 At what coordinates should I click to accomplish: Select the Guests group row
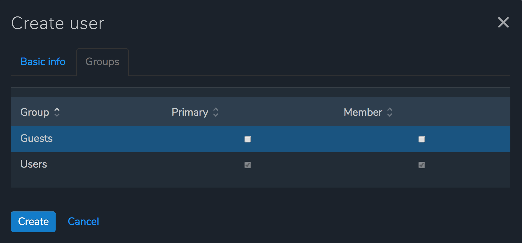click(x=97, y=139)
